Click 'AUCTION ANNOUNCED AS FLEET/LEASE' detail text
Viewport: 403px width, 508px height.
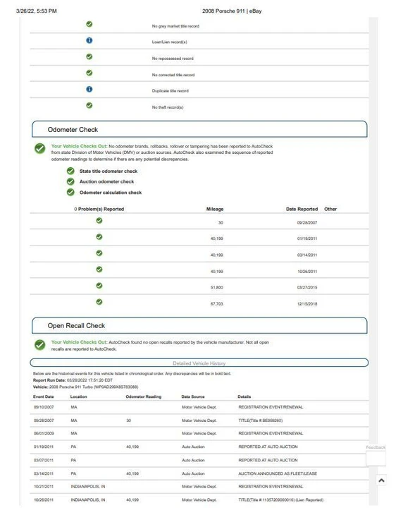[x=278, y=473]
